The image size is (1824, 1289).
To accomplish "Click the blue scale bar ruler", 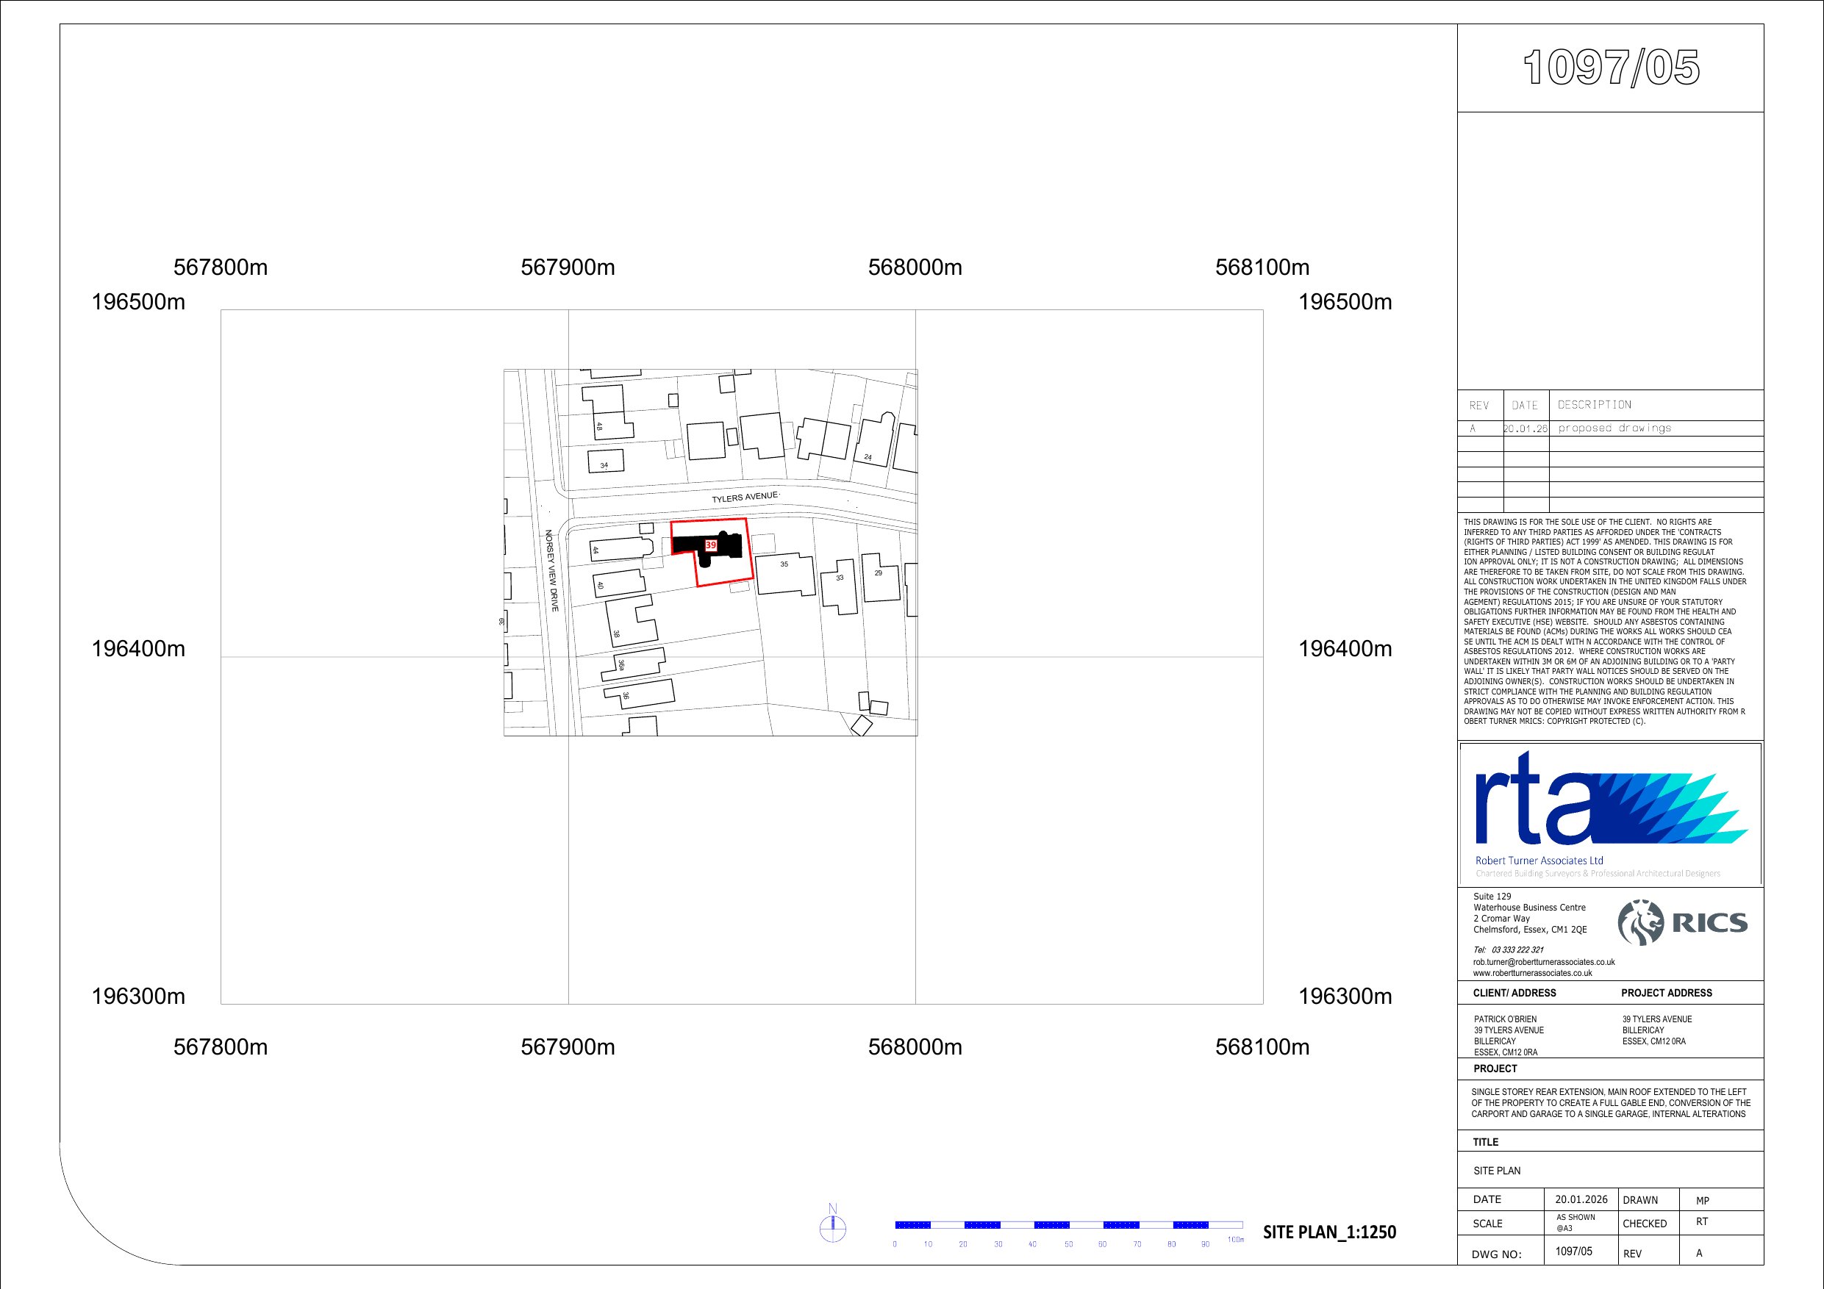I will tap(1067, 1224).
